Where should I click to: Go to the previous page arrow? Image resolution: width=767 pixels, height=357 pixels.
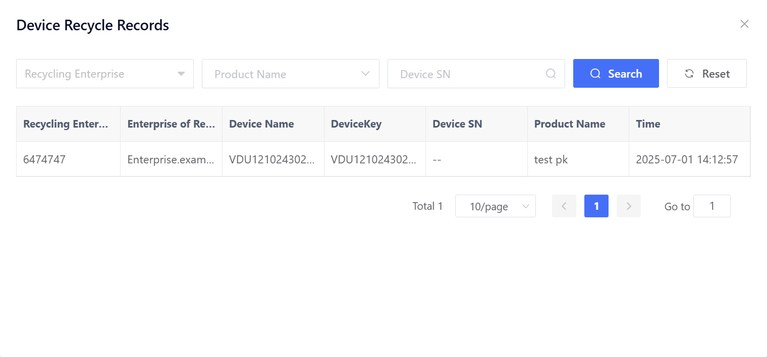[564, 206]
